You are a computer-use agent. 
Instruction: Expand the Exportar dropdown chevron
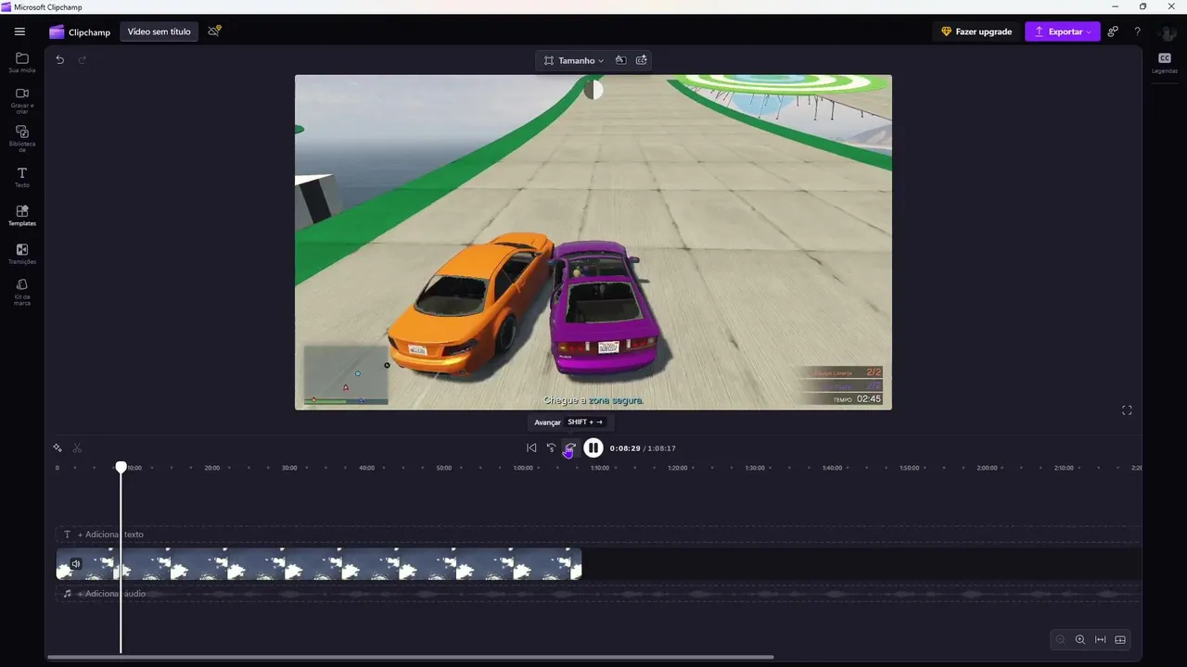click(1089, 31)
